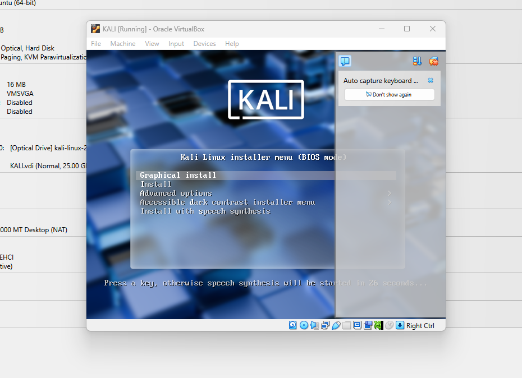522x378 pixels.
Task: Open the Input menu
Action: pos(176,44)
